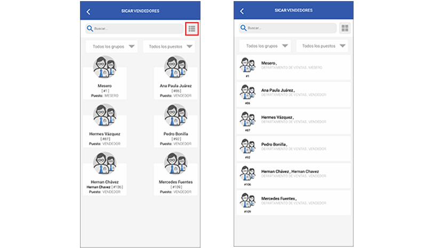This screenshot has width=432, height=251.
Task: Switch to grid view icon in right screen
Action: tap(345, 28)
